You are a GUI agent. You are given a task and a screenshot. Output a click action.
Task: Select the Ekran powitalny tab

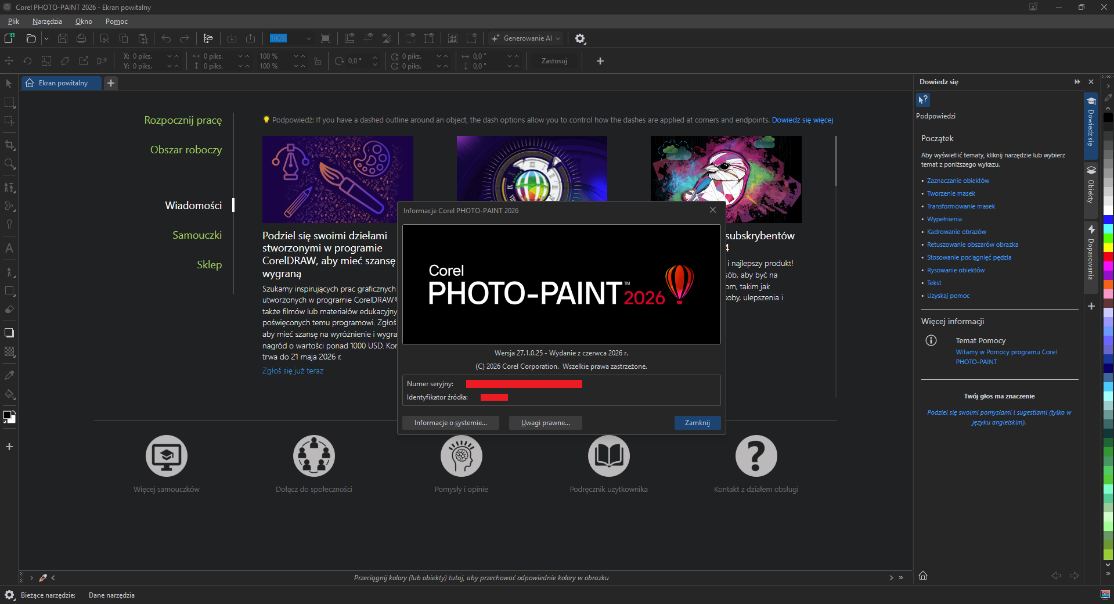(62, 83)
